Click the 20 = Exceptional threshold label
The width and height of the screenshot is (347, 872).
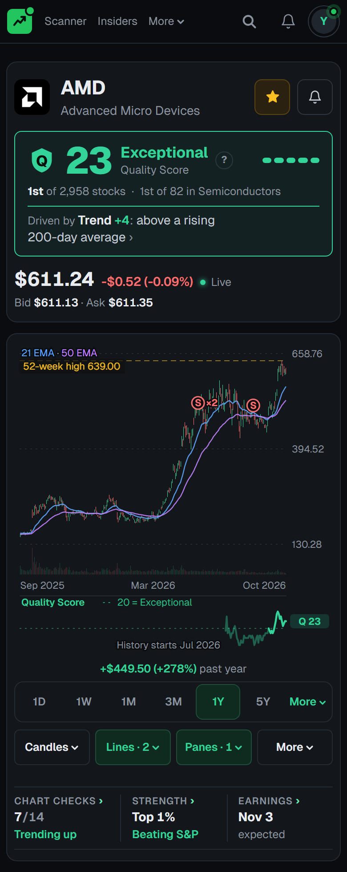tap(154, 602)
